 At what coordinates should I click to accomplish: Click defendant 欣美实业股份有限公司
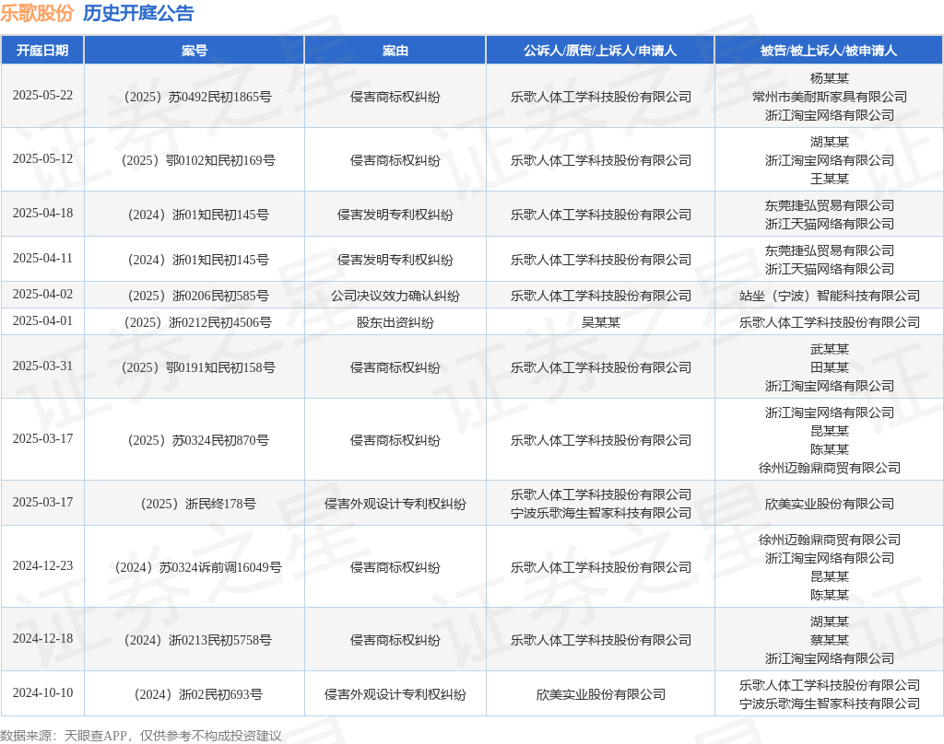pyautogui.click(x=830, y=504)
